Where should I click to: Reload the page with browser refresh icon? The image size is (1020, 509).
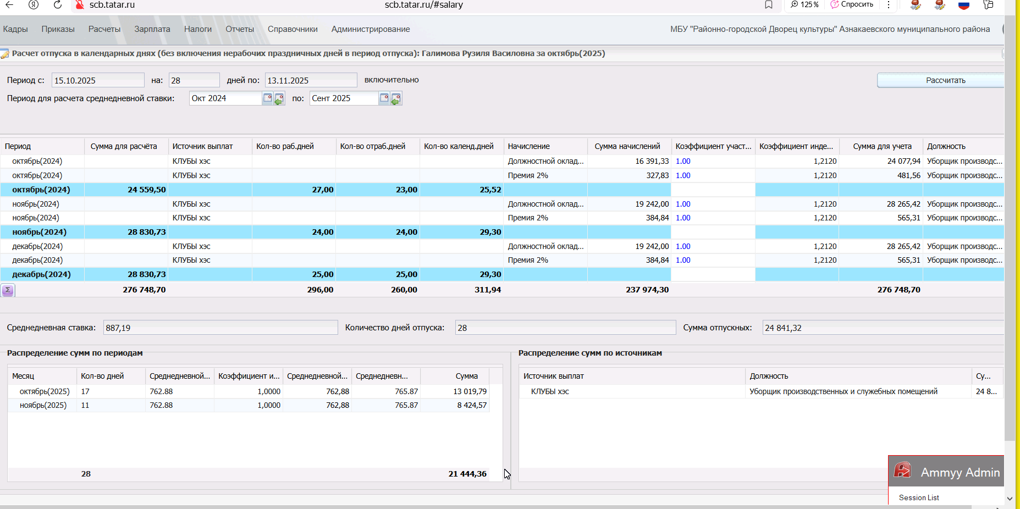[58, 5]
